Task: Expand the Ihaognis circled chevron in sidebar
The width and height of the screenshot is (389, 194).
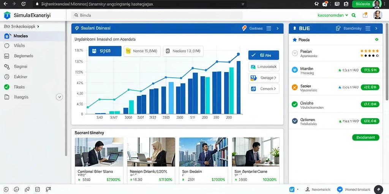Action: 59,97
